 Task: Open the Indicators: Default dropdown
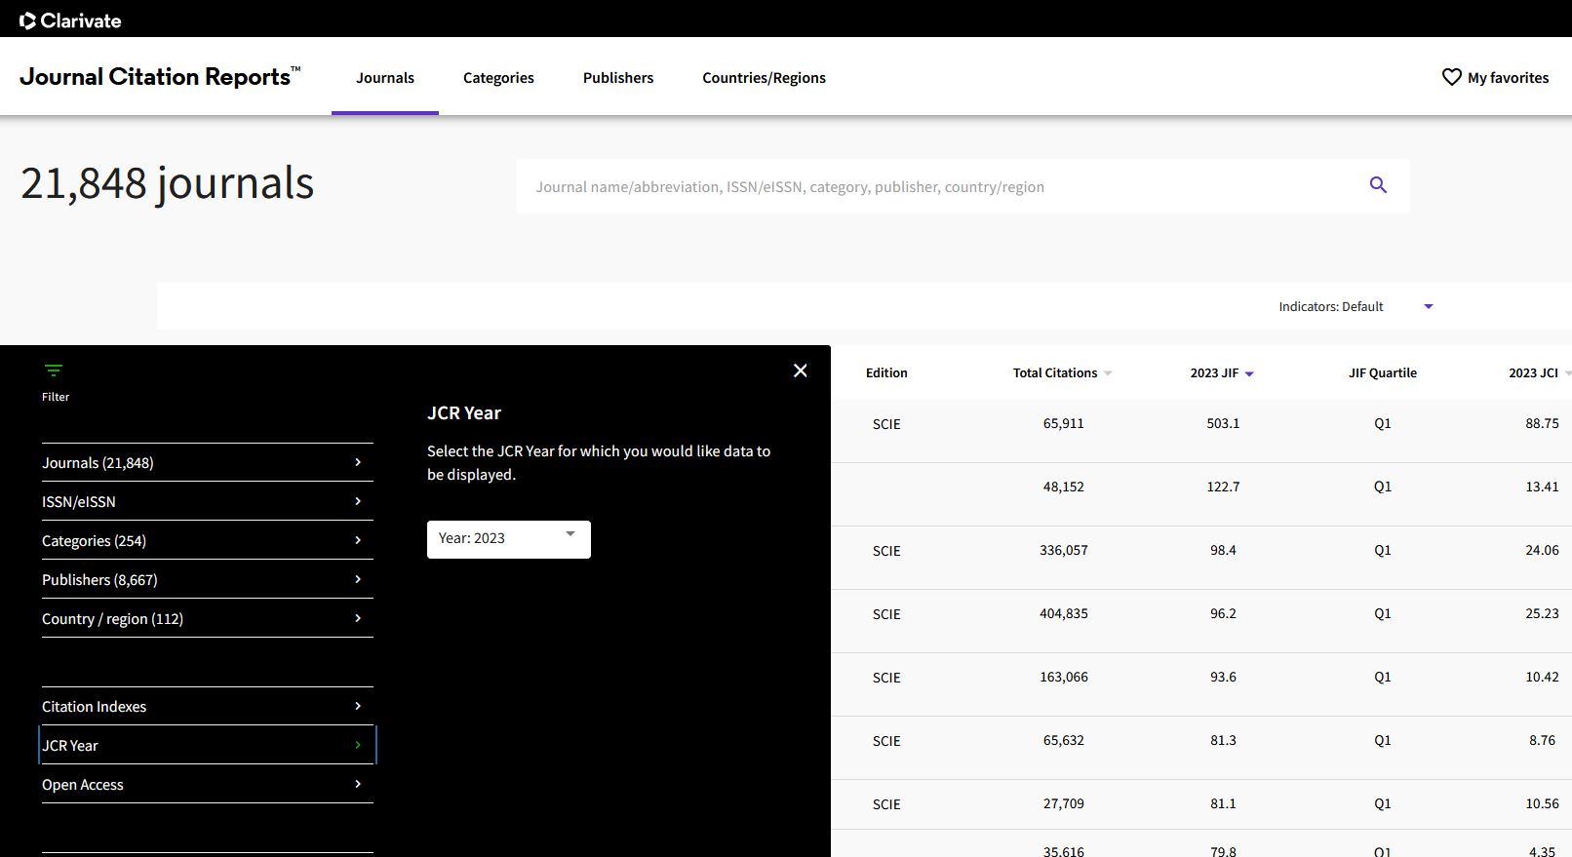[1356, 306]
